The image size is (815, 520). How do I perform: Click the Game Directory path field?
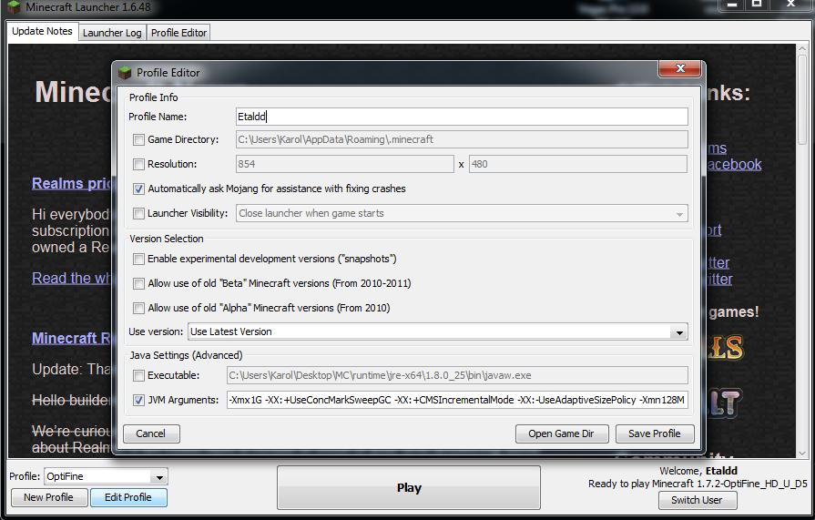point(462,139)
